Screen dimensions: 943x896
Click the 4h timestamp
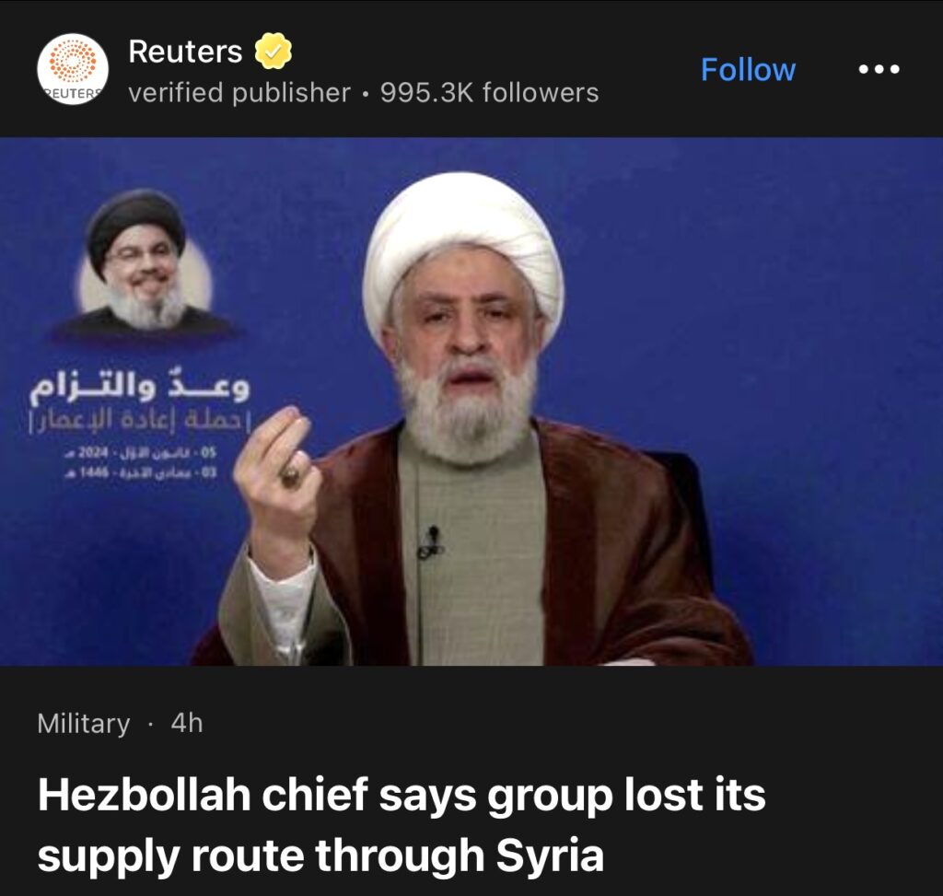coord(187,723)
